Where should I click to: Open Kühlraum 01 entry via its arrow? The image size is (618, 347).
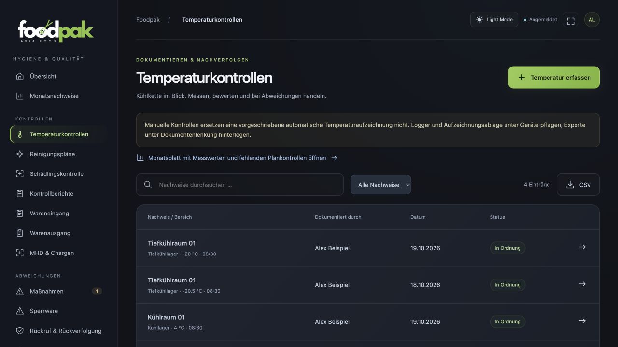pyautogui.click(x=582, y=321)
